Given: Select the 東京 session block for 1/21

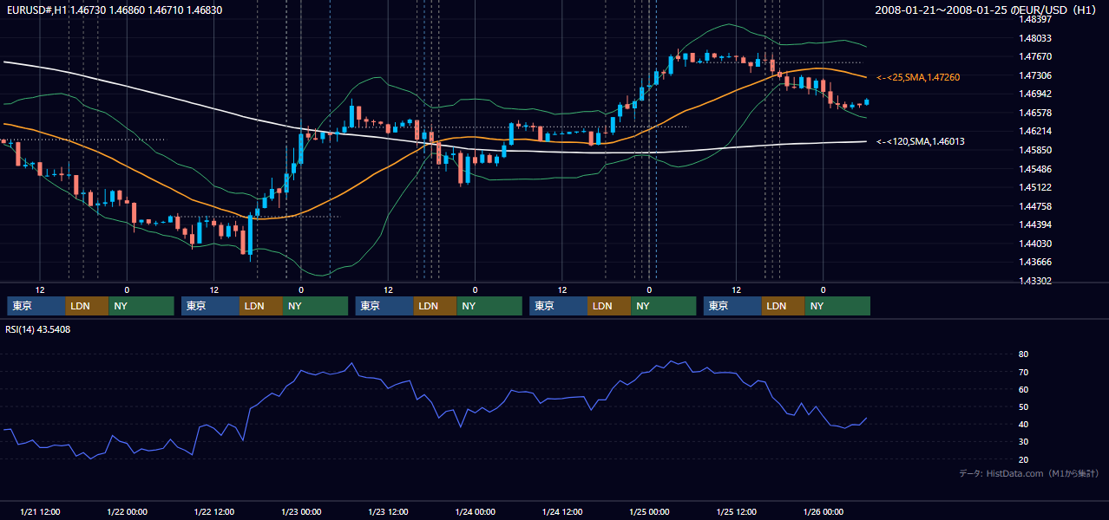Looking at the screenshot, I should pos(36,306).
